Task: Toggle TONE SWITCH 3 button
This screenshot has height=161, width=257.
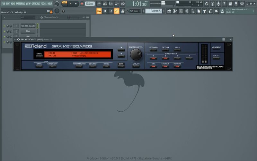Action: coord(177,58)
